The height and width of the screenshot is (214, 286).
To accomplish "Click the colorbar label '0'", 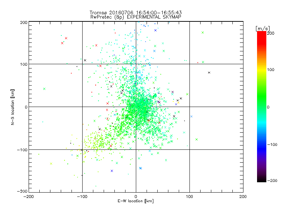I will [x=268, y=107].
